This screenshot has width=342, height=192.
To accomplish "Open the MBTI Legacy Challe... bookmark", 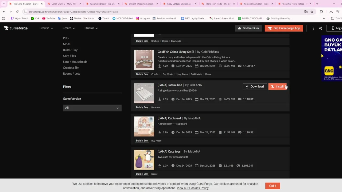I will (193, 18).
